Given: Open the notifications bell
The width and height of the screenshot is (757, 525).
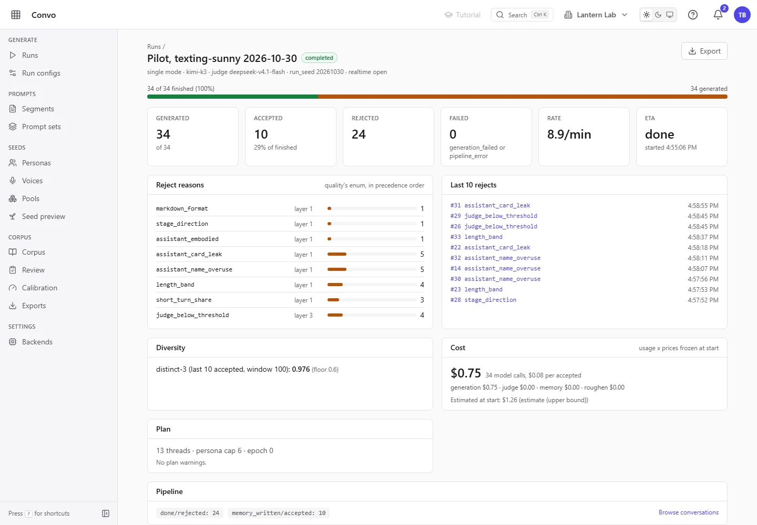Looking at the screenshot, I should click(718, 15).
